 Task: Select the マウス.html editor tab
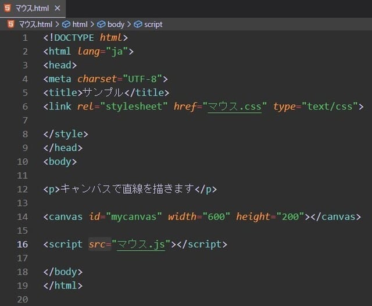pos(32,9)
